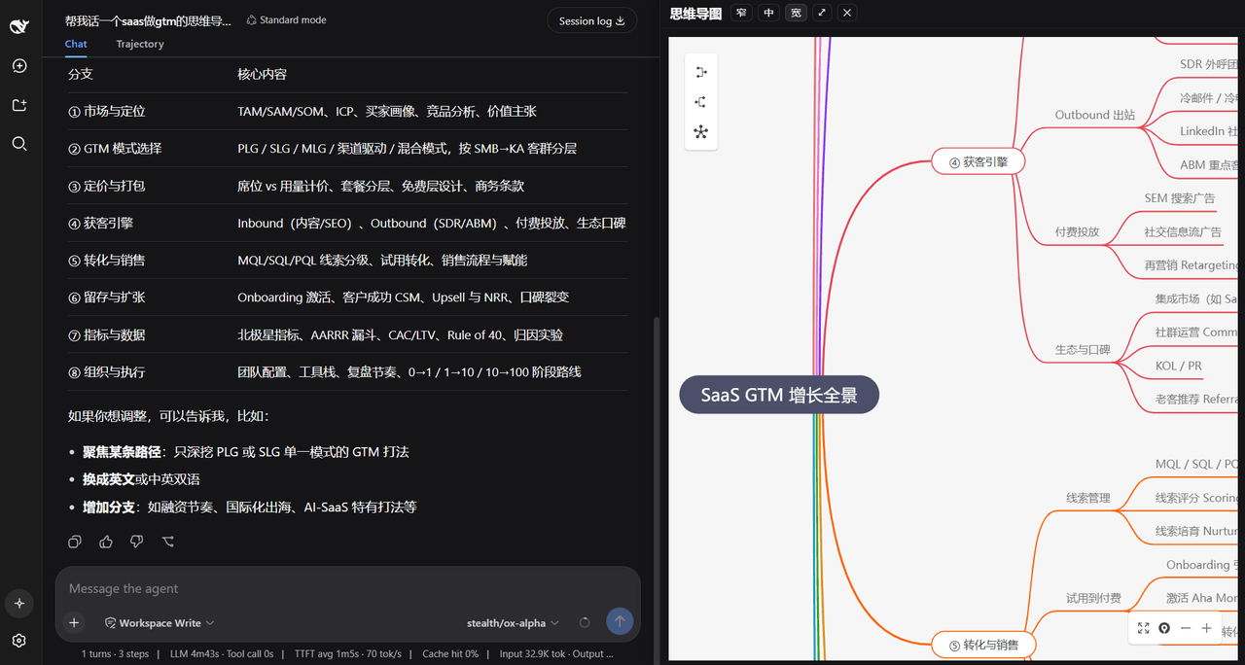Open Workspace Write permission dropdown
The width and height of the screenshot is (1245, 665).
pos(160,623)
